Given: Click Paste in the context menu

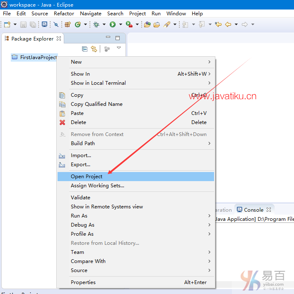Looking at the screenshot, I should coord(136,113).
